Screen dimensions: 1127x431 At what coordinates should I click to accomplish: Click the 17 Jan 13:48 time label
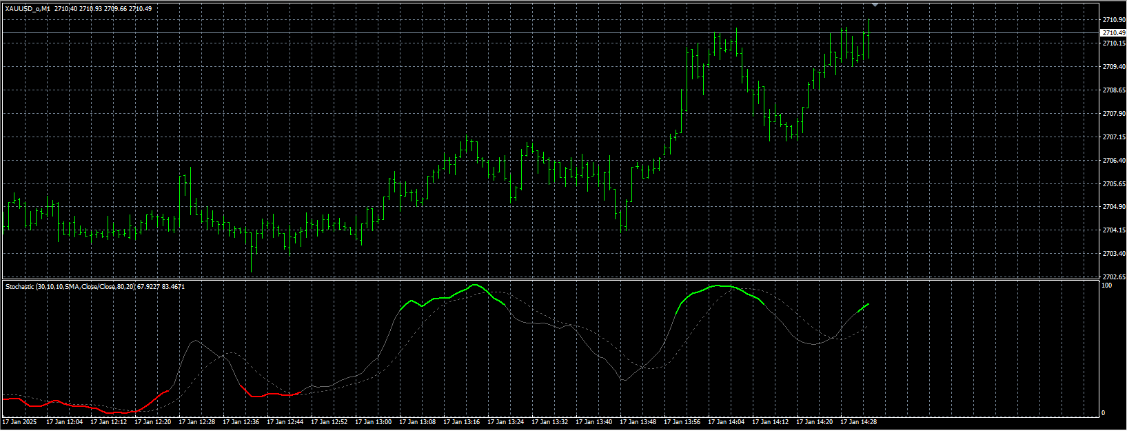tap(638, 421)
